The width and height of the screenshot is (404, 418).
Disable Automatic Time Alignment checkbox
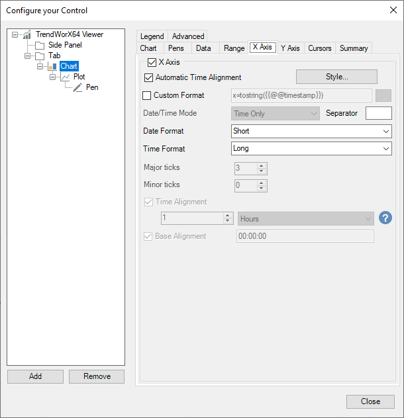click(x=148, y=77)
